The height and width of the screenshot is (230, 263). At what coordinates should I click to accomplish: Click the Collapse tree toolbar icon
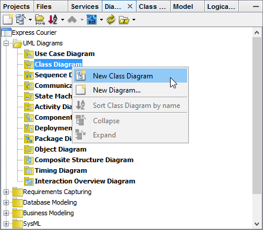click(21, 19)
